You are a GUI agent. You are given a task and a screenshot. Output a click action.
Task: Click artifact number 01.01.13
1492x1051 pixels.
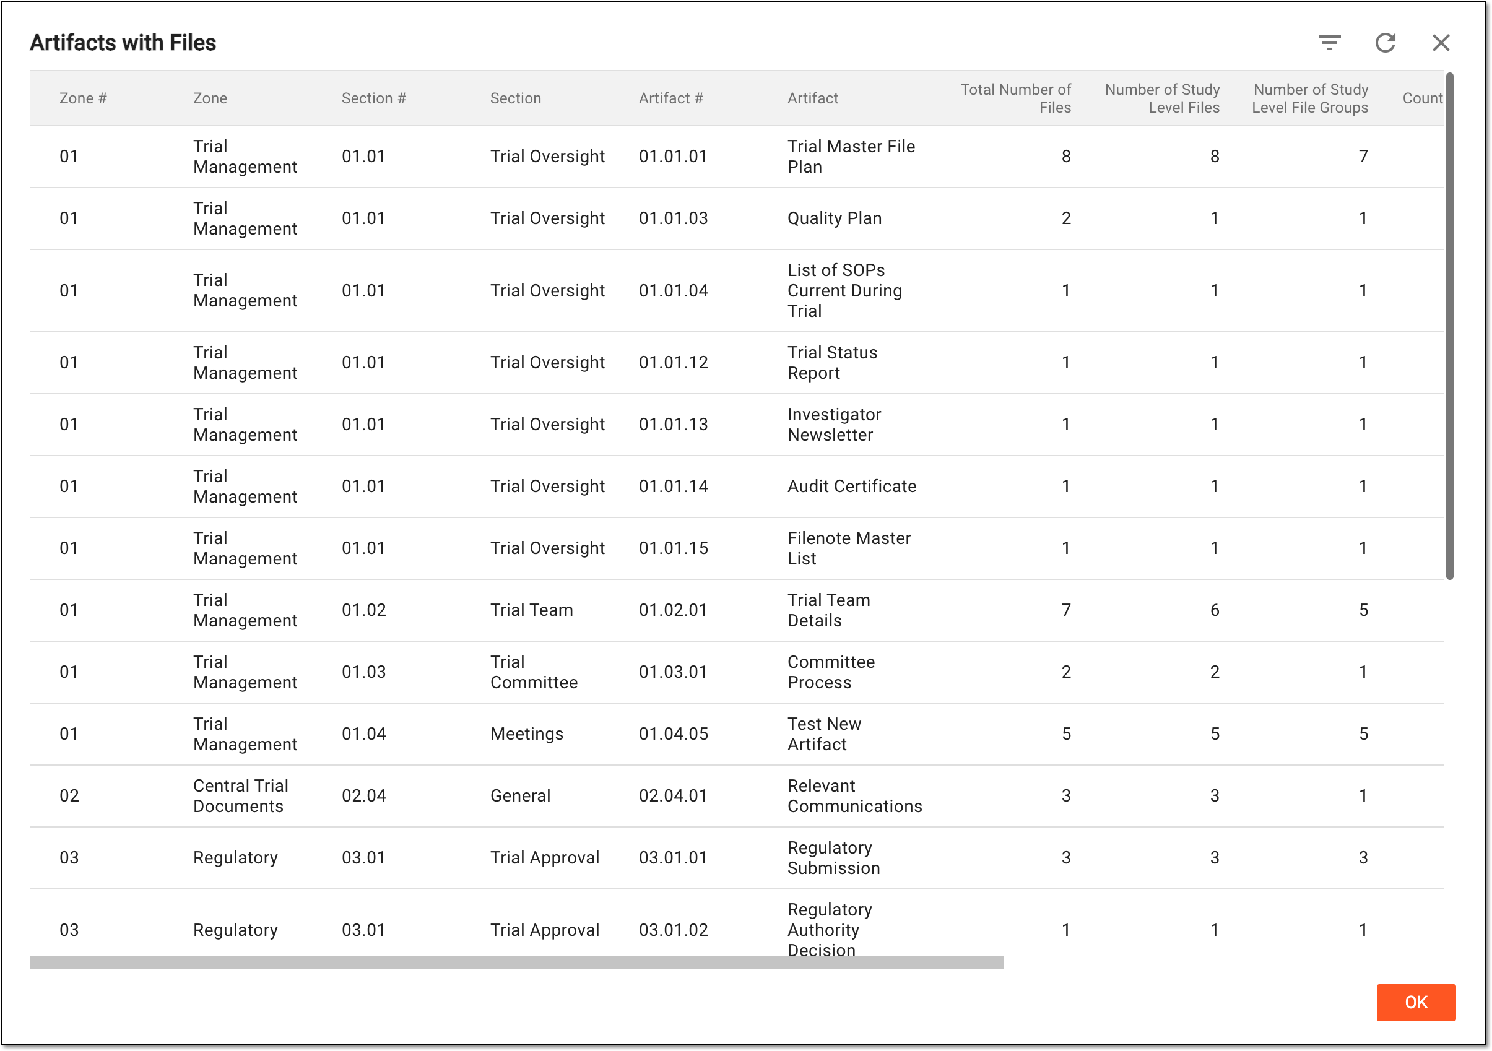[673, 424]
